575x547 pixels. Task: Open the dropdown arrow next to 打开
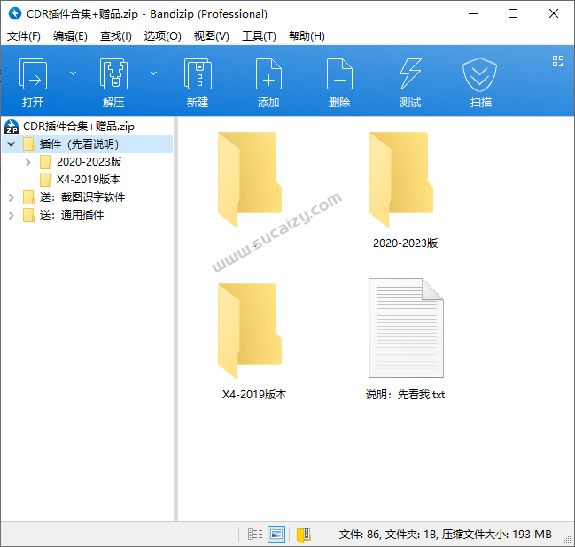click(x=73, y=73)
